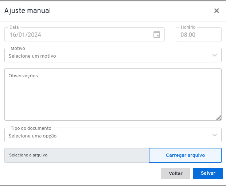
Task: Click the 'Ajuste manual' dialog title
Action: (x=28, y=11)
